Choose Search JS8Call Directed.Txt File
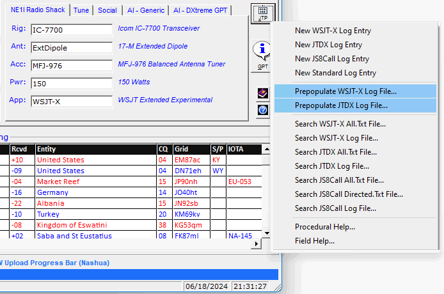Viewport: 444px width, 294px height. coord(349,194)
